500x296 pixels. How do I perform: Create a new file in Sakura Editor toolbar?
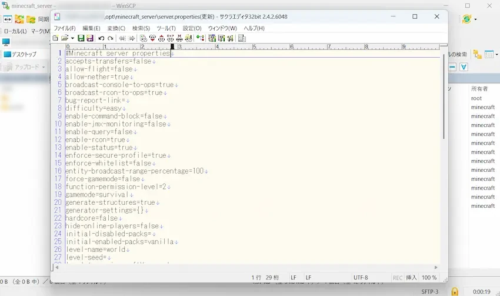(55, 38)
